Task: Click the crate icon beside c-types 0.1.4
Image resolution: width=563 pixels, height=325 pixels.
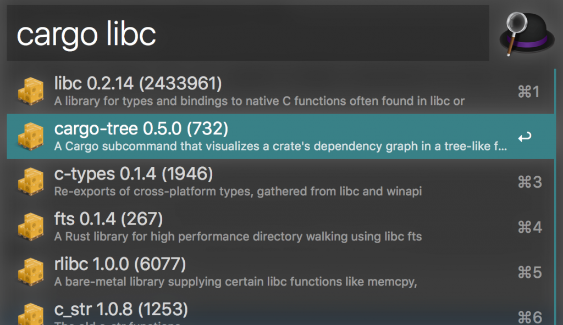Action: (x=31, y=182)
